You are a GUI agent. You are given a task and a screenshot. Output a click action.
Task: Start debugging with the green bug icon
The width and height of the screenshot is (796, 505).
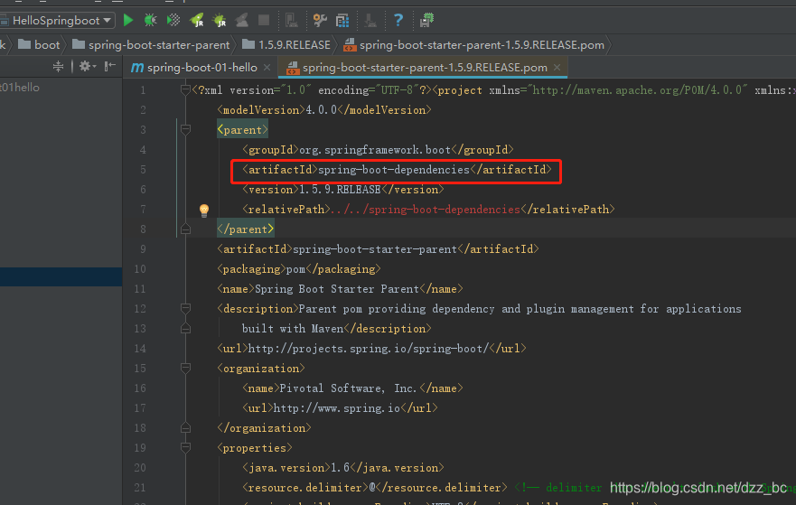click(x=150, y=20)
